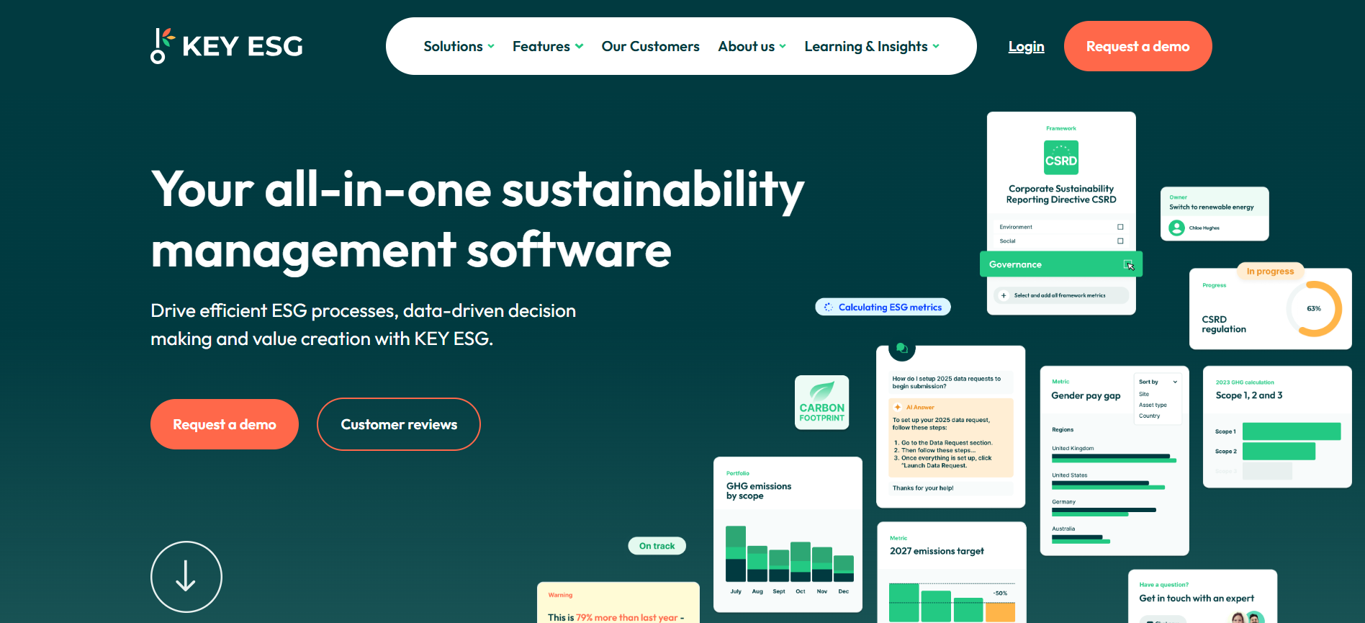Click Corporate Sustainability Reporting Directive CSRD text

click(x=1061, y=194)
